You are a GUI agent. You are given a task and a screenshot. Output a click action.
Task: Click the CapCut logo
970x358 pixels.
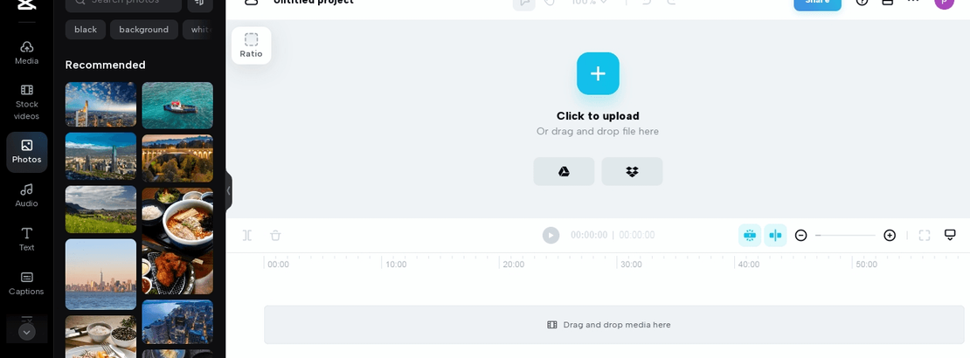click(26, 4)
